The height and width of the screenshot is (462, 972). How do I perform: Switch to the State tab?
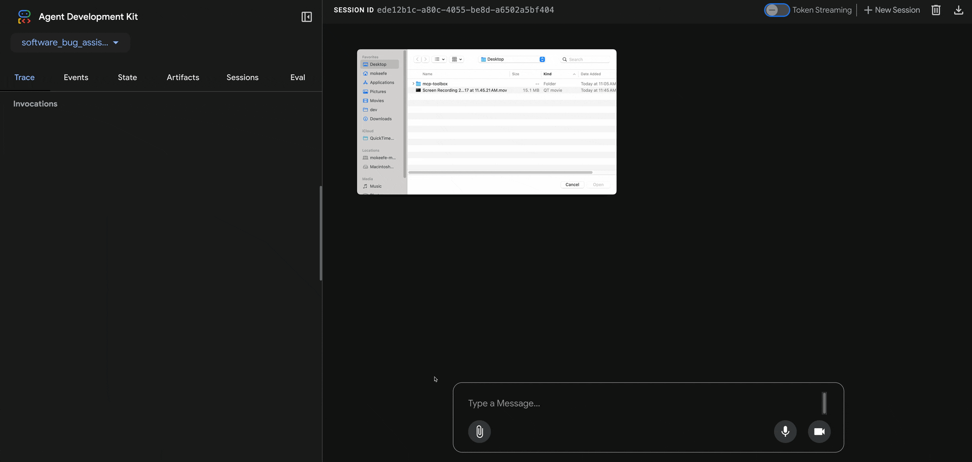(x=127, y=77)
